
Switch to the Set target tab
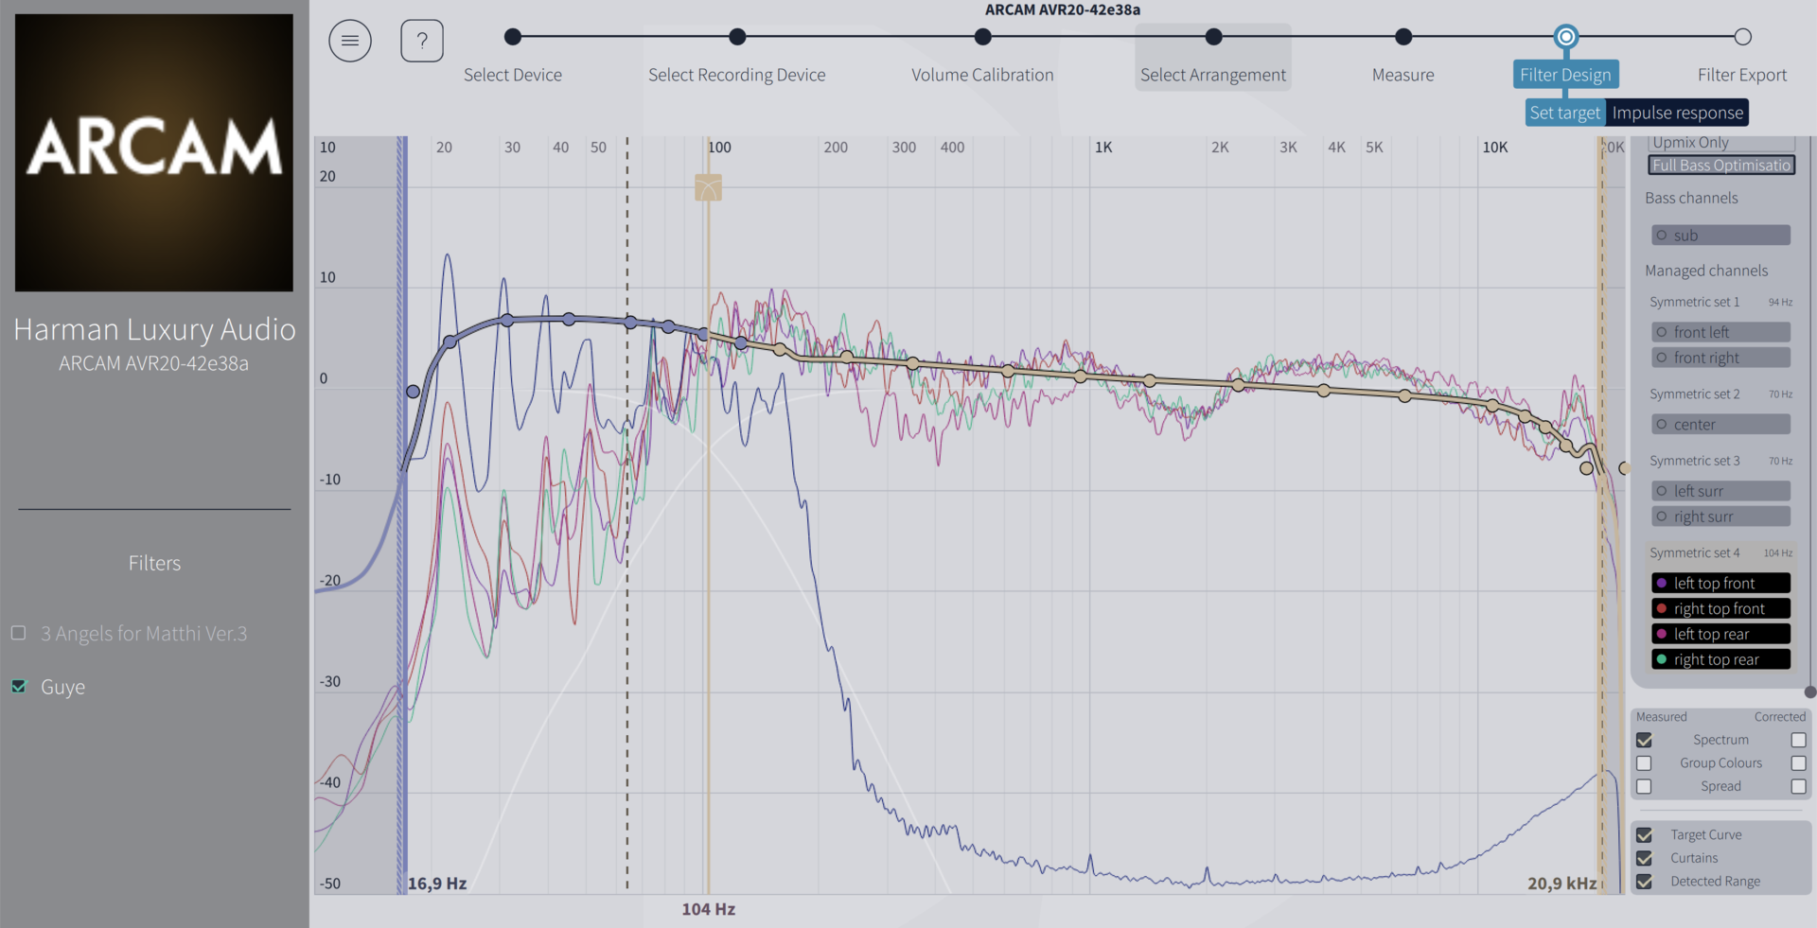pos(1564,113)
